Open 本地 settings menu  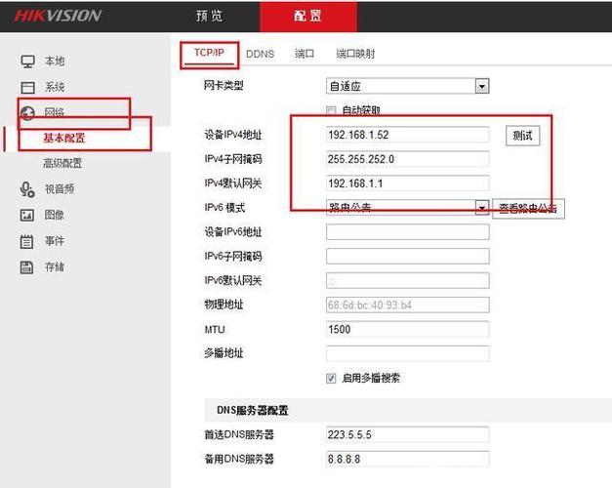[55, 61]
